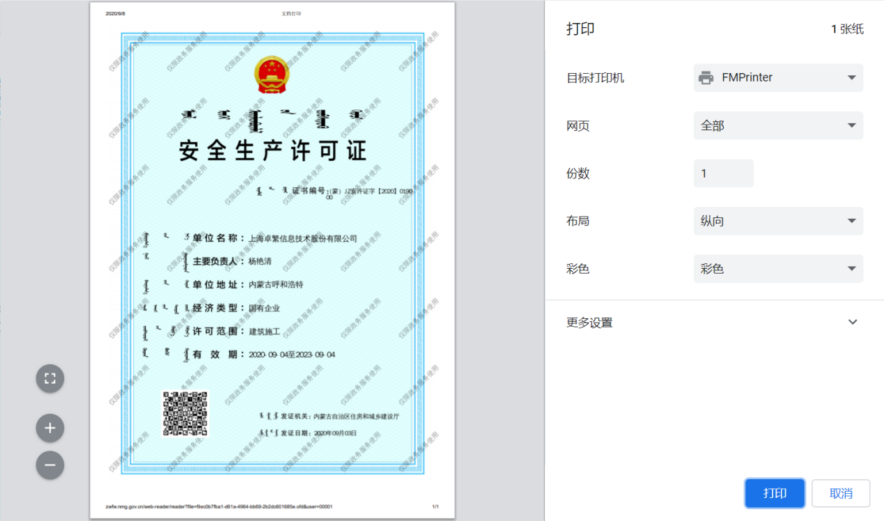Zoom in using the plus icon
Image resolution: width=884 pixels, height=521 pixels.
point(49,428)
